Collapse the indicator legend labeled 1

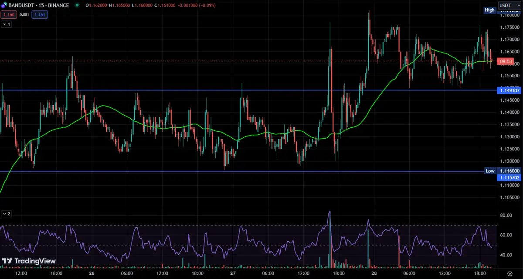pyautogui.click(x=6, y=24)
